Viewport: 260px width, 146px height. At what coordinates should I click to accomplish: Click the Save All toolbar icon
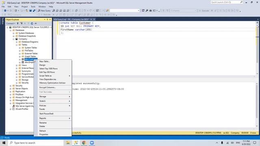pos(34,11)
